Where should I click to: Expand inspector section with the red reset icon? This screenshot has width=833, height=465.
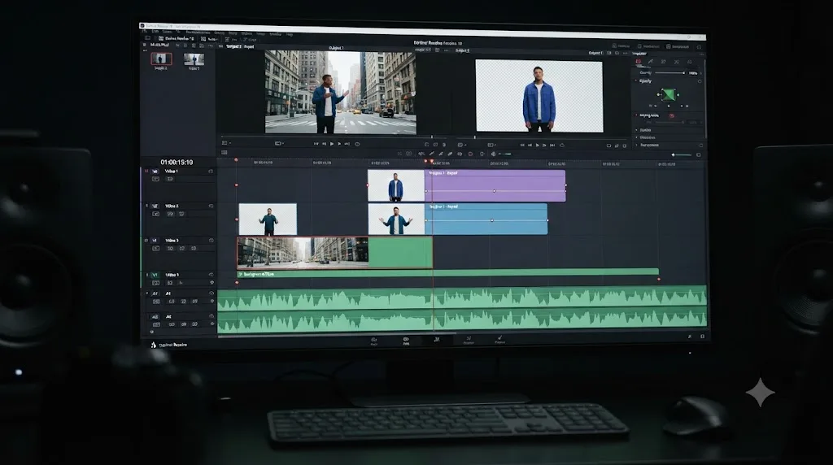(x=636, y=115)
